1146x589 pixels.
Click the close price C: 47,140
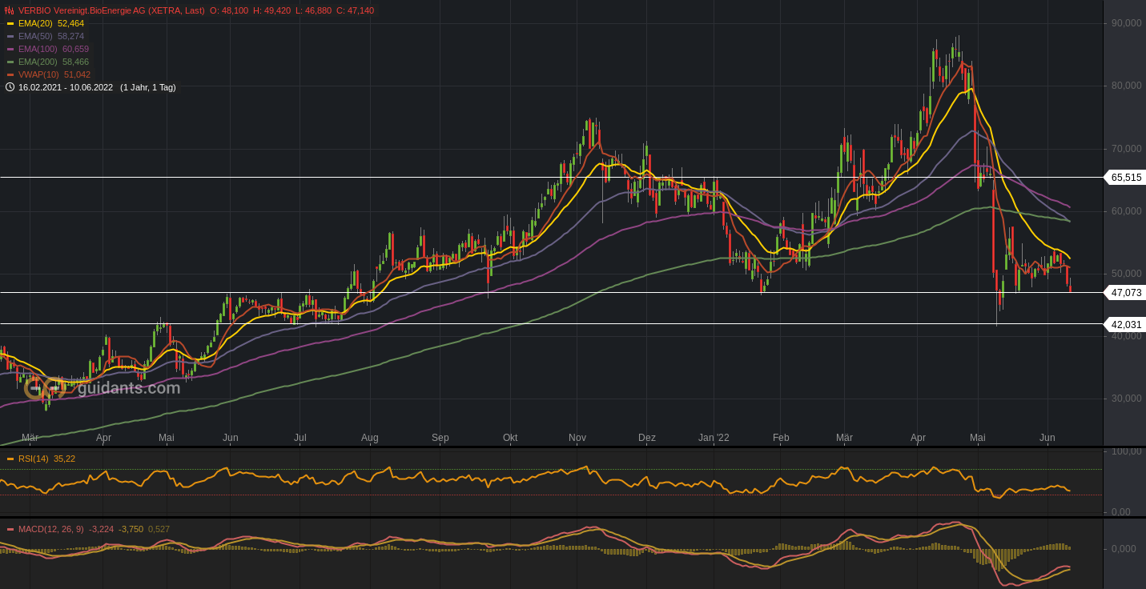coord(355,10)
